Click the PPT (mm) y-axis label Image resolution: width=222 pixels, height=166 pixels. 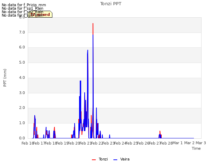(5, 77)
